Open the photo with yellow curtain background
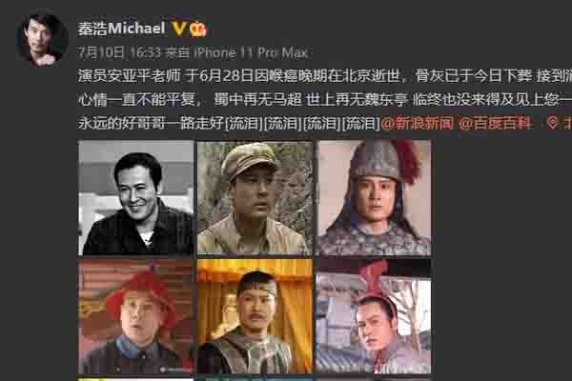The image size is (572, 381). 255,316
